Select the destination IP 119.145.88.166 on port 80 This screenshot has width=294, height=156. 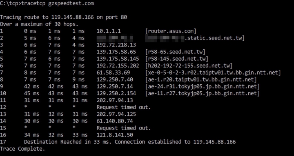tap(72, 18)
